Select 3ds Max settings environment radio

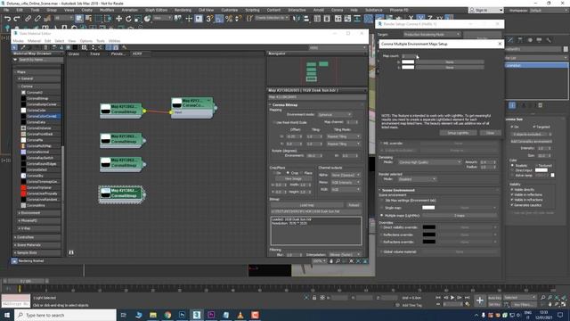tap(382, 200)
